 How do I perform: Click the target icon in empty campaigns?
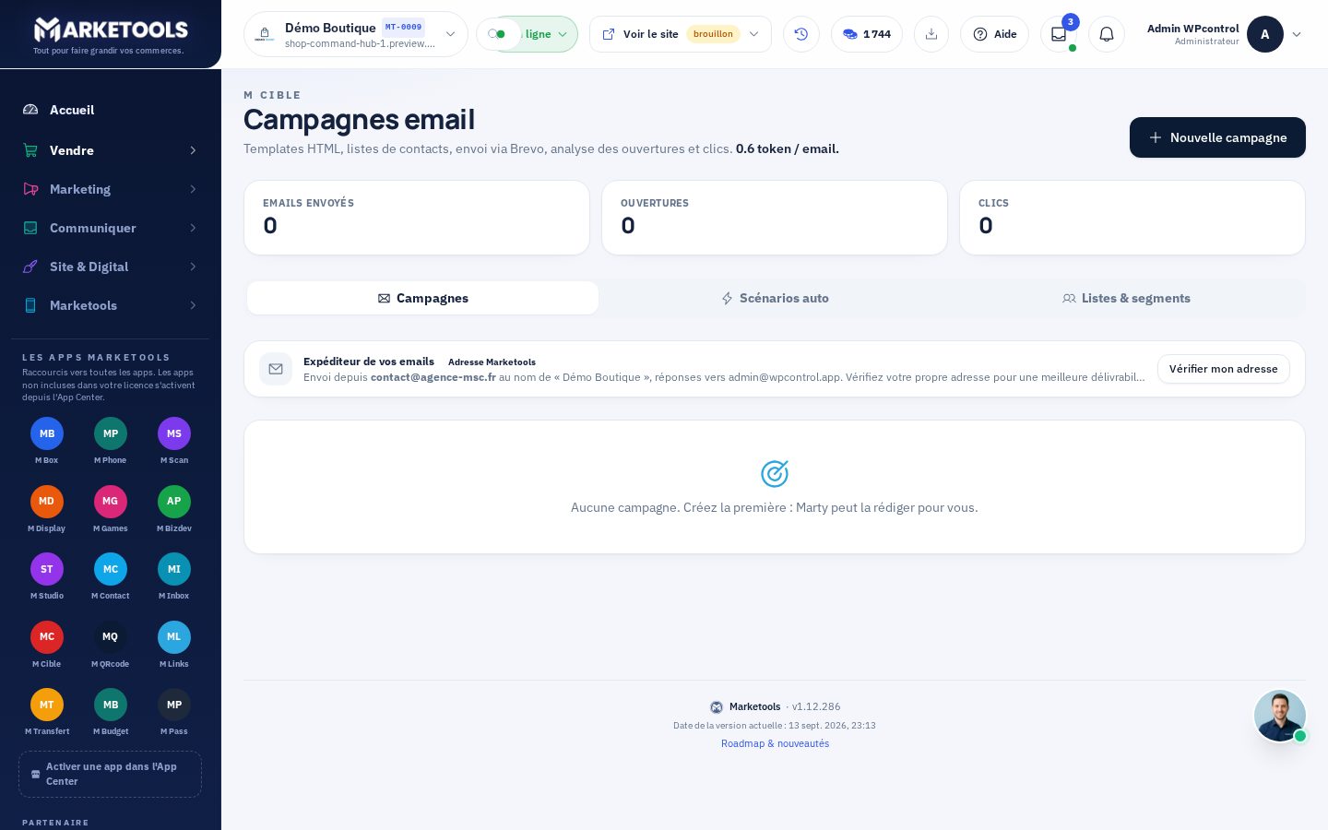coord(775,474)
